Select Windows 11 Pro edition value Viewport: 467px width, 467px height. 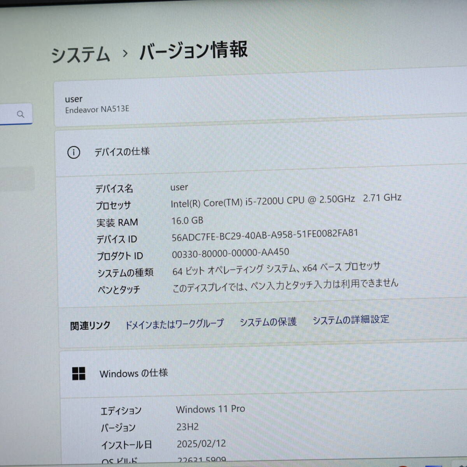coord(211,409)
